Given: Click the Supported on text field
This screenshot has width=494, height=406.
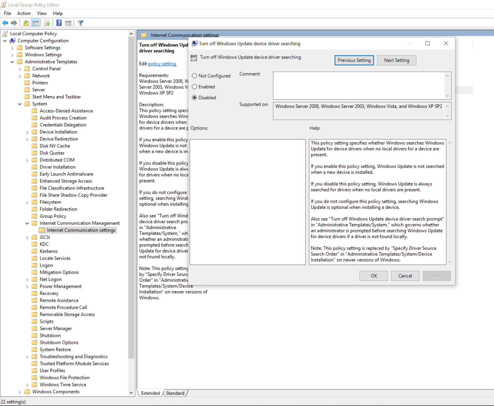Looking at the screenshot, I should (x=359, y=111).
